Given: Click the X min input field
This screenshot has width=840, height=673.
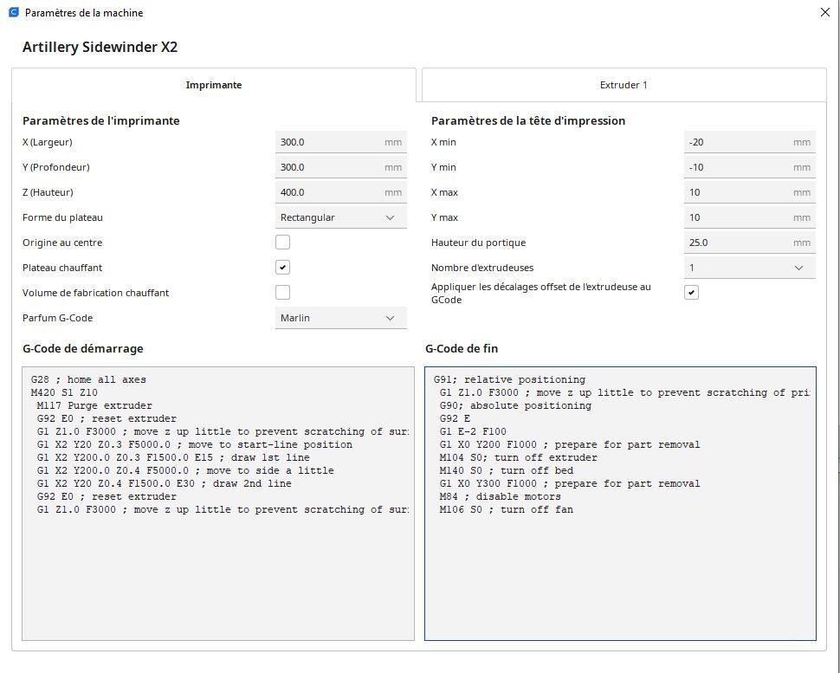Looking at the screenshot, I should pyautogui.click(x=749, y=142).
